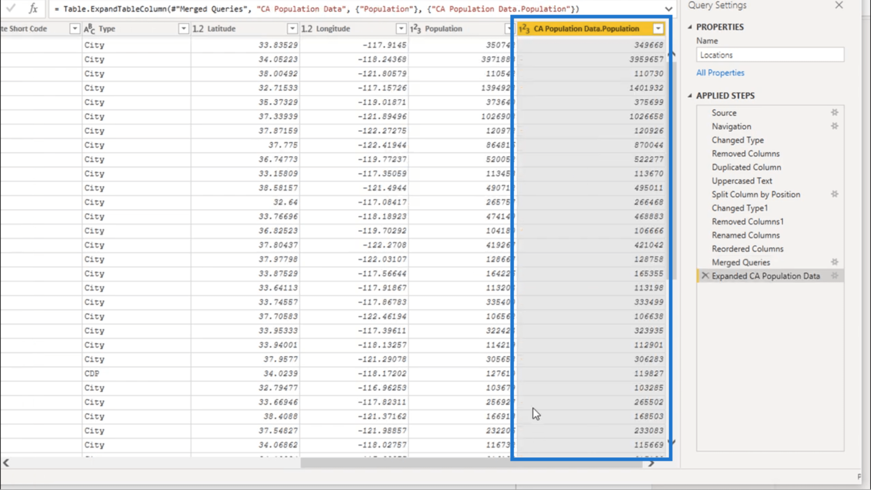Click the Latitude decimal data-type icon
Viewport: 871px width, 490px height.
(x=198, y=29)
